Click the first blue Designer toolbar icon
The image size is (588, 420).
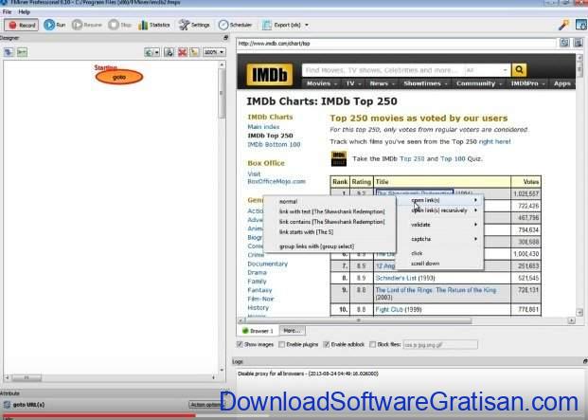click(9, 52)
